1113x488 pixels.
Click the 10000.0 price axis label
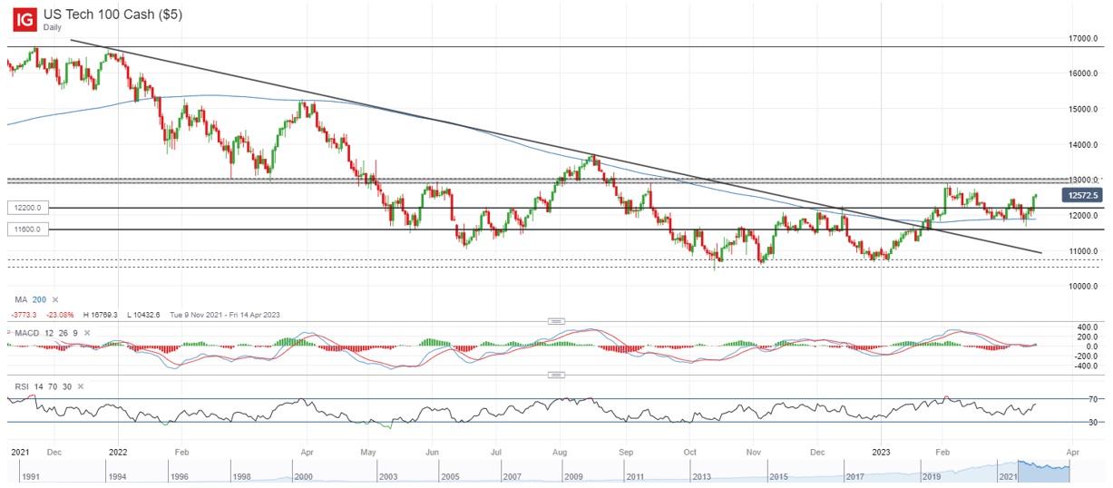point(1082,286)
